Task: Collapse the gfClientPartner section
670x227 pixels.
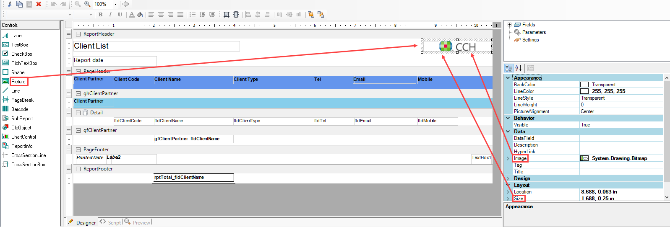Action: point(78,131)
